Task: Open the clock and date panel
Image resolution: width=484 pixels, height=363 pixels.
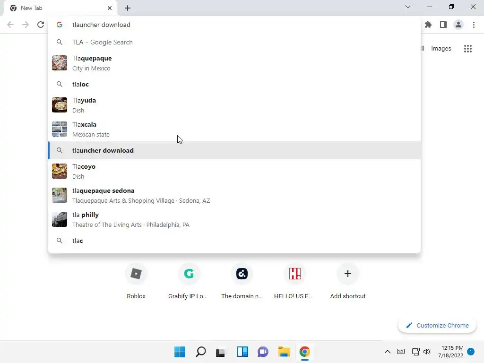Action: (x=451, y=352)
